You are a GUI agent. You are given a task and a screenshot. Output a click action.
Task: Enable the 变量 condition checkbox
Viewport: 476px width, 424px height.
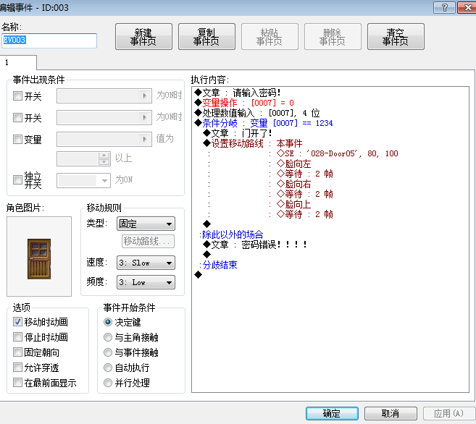[17, 140]
